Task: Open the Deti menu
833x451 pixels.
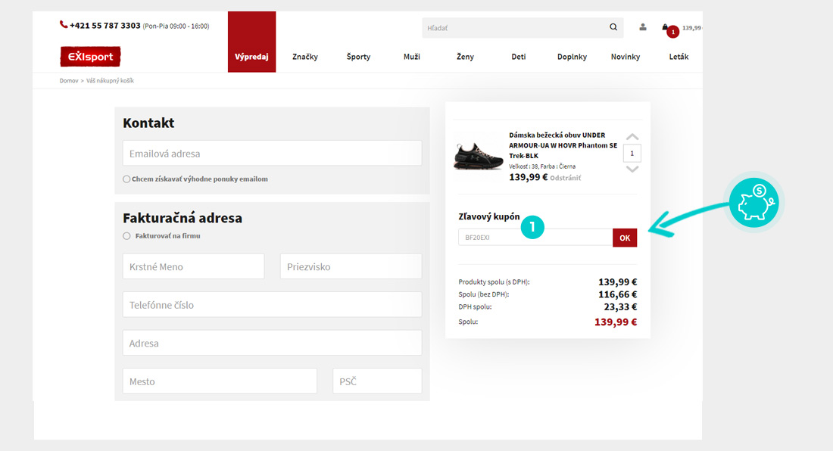Action: pyautogui.click(x=519, y=57)
